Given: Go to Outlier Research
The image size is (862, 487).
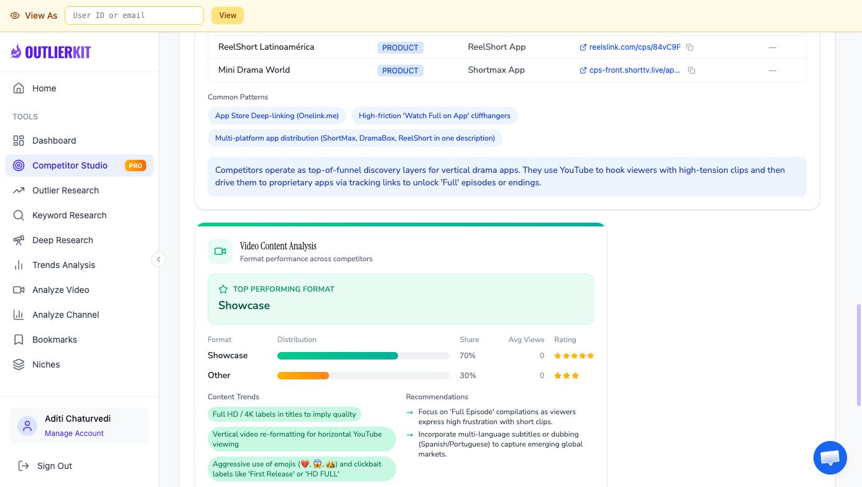Looking at the screenshot, I should (65, 190).
